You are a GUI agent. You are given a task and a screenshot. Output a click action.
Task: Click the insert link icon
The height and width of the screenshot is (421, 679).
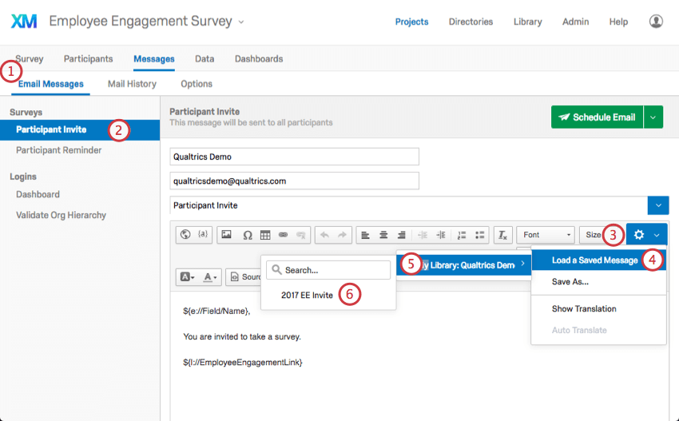click(x=283, y=235)
